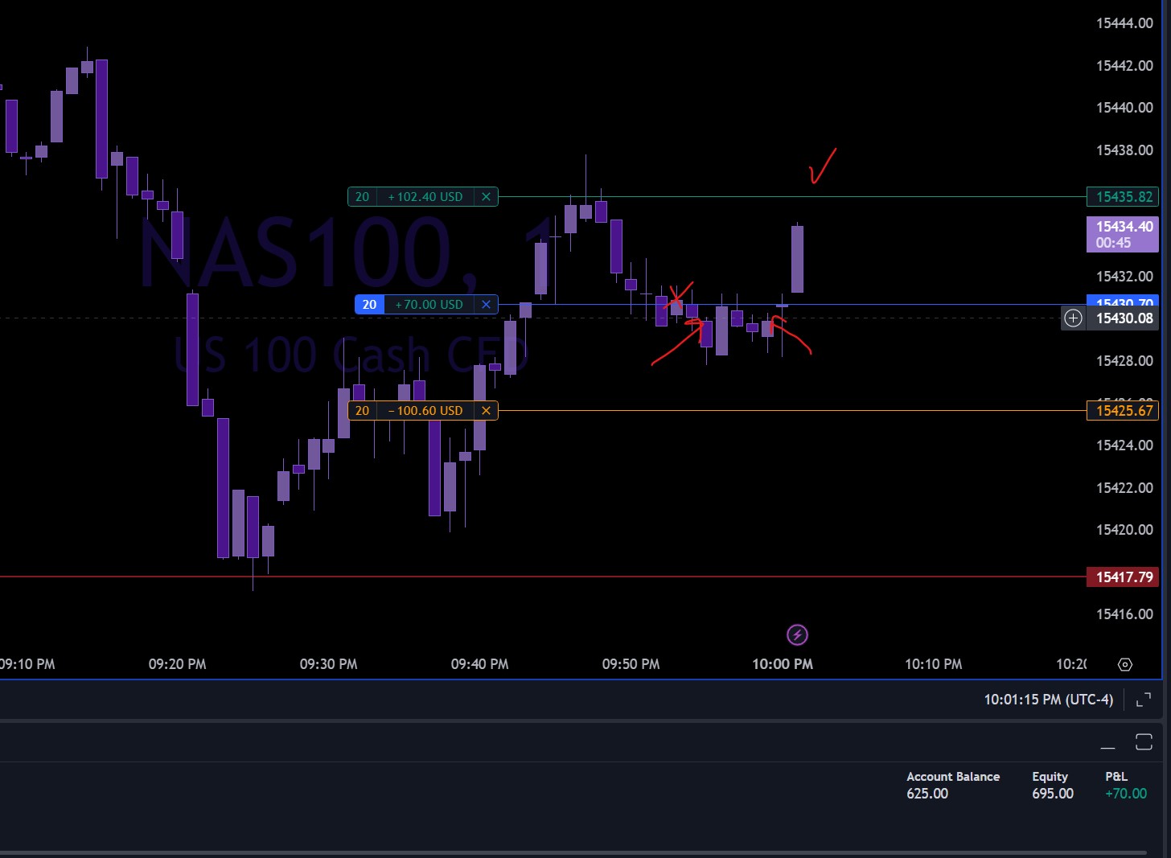The height and width of the screenshot is (858, 1171).
Task: Click the 15428.00 price scale label
Action: click(1124, 361)
